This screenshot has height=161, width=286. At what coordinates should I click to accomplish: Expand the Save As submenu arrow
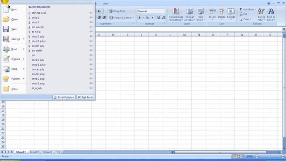tap(24, 39)
